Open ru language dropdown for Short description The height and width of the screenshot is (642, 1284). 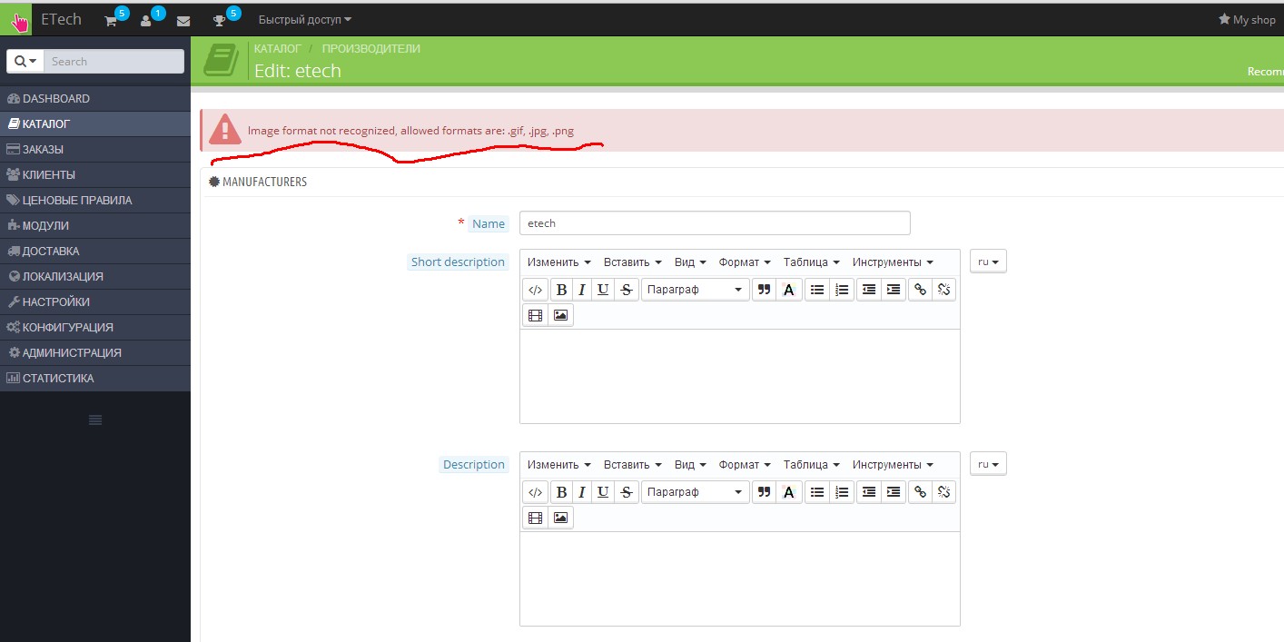click(x=988, y=262)
